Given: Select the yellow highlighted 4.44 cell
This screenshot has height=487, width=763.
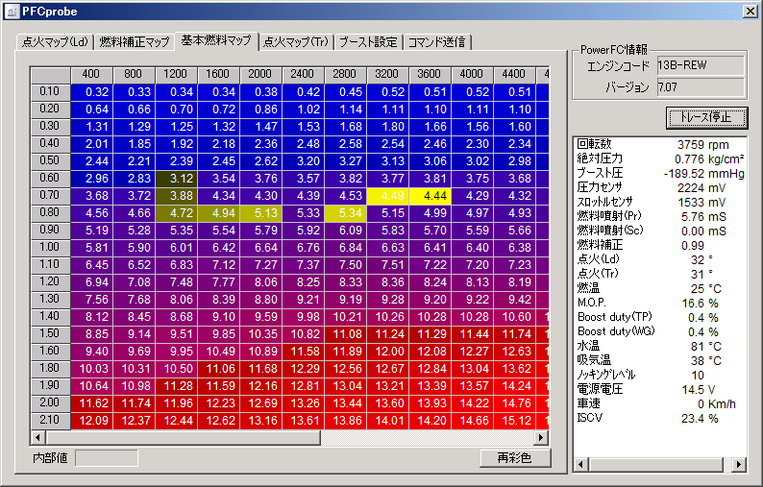Looking at the screenshot, I should (x=431, y=195).
